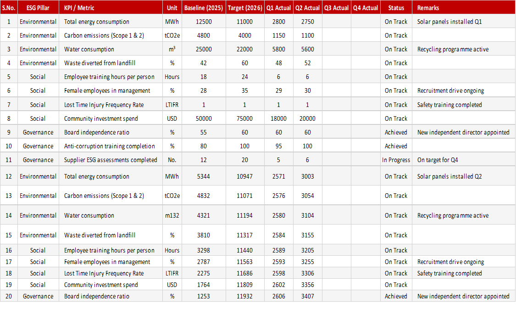This screenshot has width=516, height=315.
Task: Select Q2 value 3155 in row 15
Action: click(307, 235)
